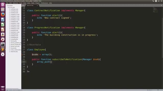Image resolution: width=163 pixels, height=91 pixels.
Task: Open building4.php in the sidebar
Action: click(15, 21)
